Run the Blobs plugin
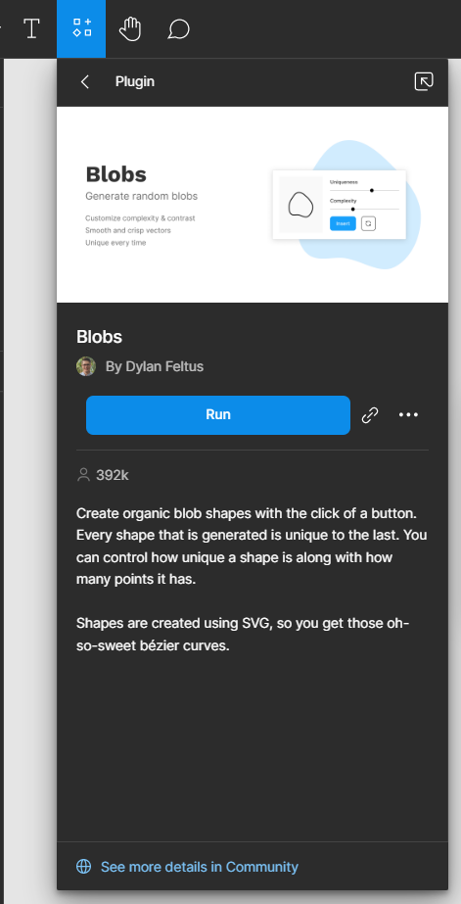Viewport: 461px width, 904px height. click(x=218, y=415)
